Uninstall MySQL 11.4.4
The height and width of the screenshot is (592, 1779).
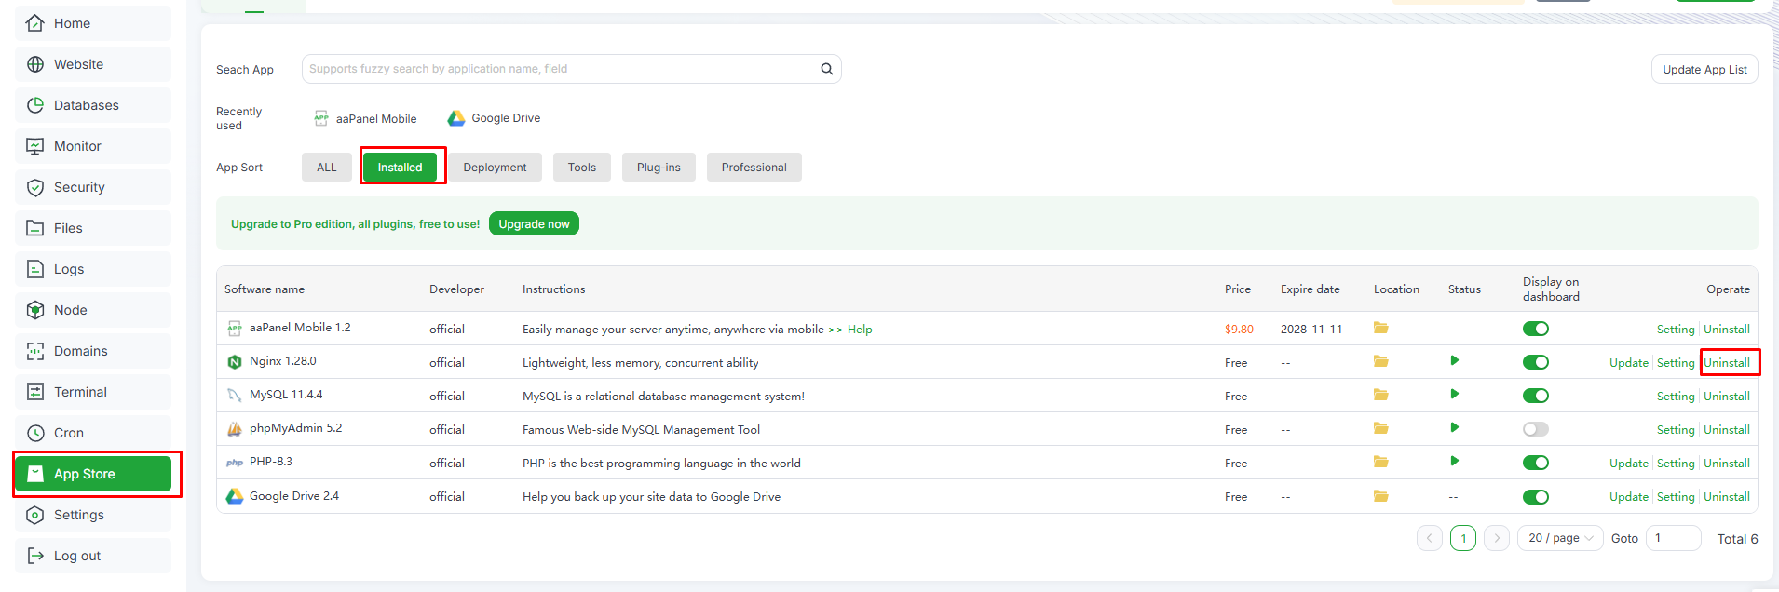click(1726, 397)
